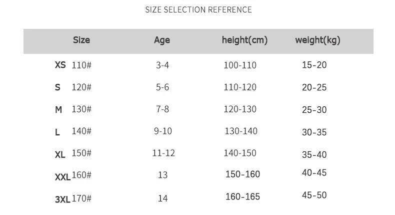Click the weight 15-20 cell
Screen dimensions: 395x215
pos(314,65)
